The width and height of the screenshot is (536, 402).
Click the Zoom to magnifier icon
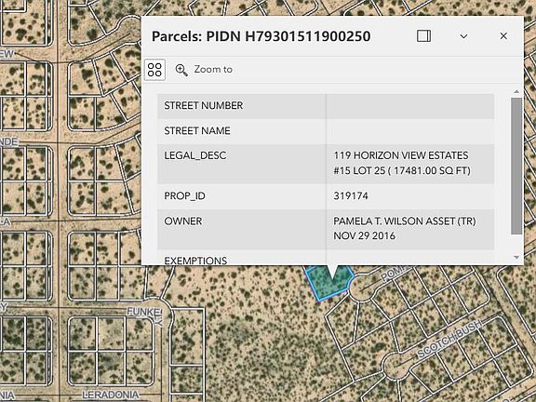click(181, 70)
